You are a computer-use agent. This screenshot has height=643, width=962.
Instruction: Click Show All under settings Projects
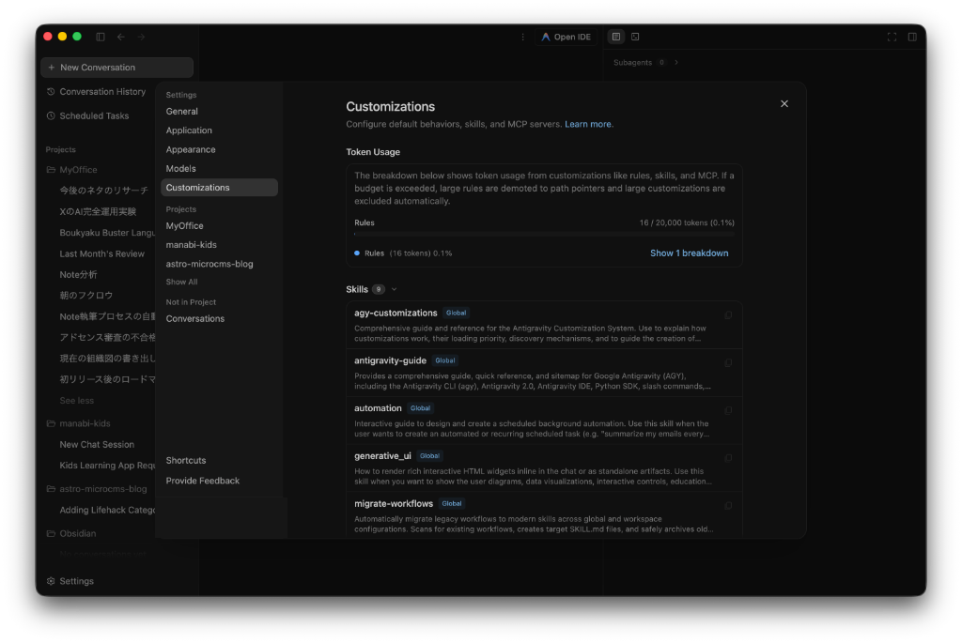click(181, 282)
